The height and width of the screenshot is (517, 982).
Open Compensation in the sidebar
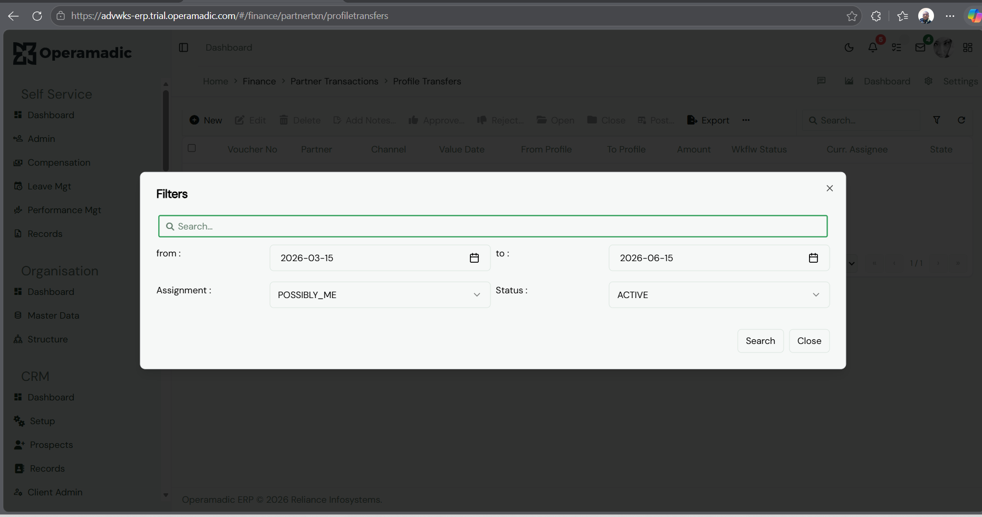(x=52, y=162)
